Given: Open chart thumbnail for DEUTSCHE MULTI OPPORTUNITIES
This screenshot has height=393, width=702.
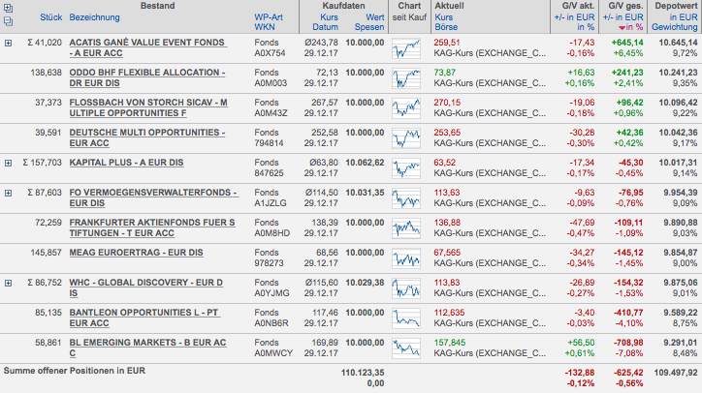Looking at the screenshot, I should [406, 138].
